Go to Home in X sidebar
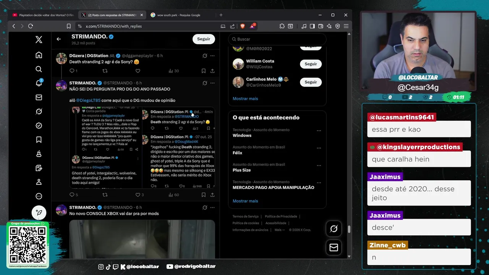Image resolution: width=489 pixels, height=275 pixels. pos(39,55)
